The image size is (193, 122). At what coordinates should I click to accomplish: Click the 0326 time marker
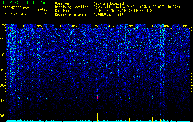(x=113, y=26)
